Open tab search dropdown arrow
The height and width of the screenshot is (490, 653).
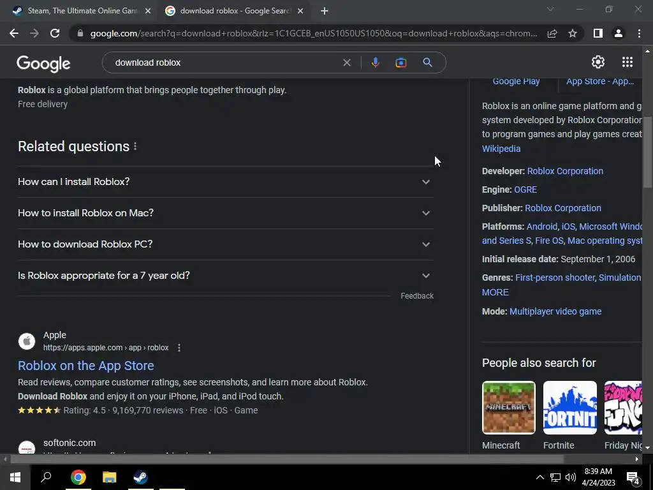[550, 9]
